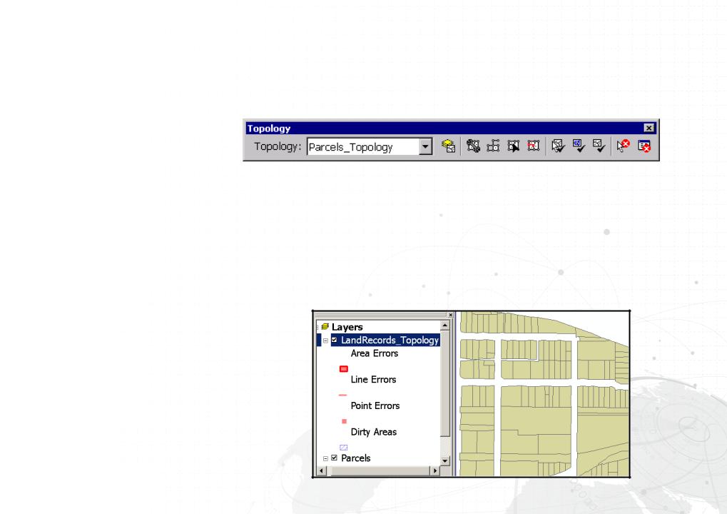Select the Fix Topology Error cursor tool
The height and width of the screenshot is (514, 727).
click(623, 146)
